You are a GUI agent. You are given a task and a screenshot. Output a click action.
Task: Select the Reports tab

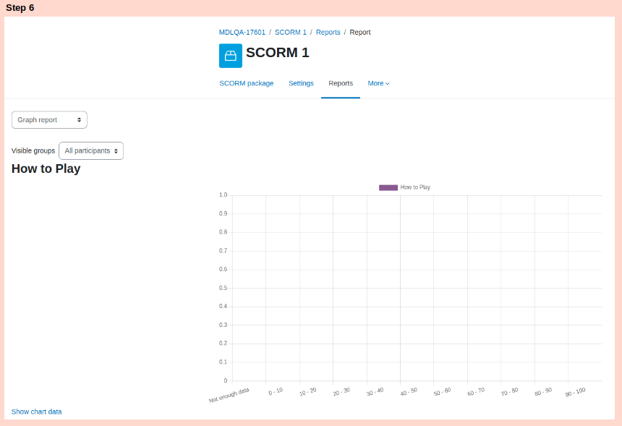(x=341, y=83)
